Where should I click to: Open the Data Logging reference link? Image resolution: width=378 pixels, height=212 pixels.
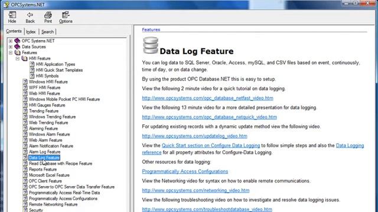(x=350, y=145)
